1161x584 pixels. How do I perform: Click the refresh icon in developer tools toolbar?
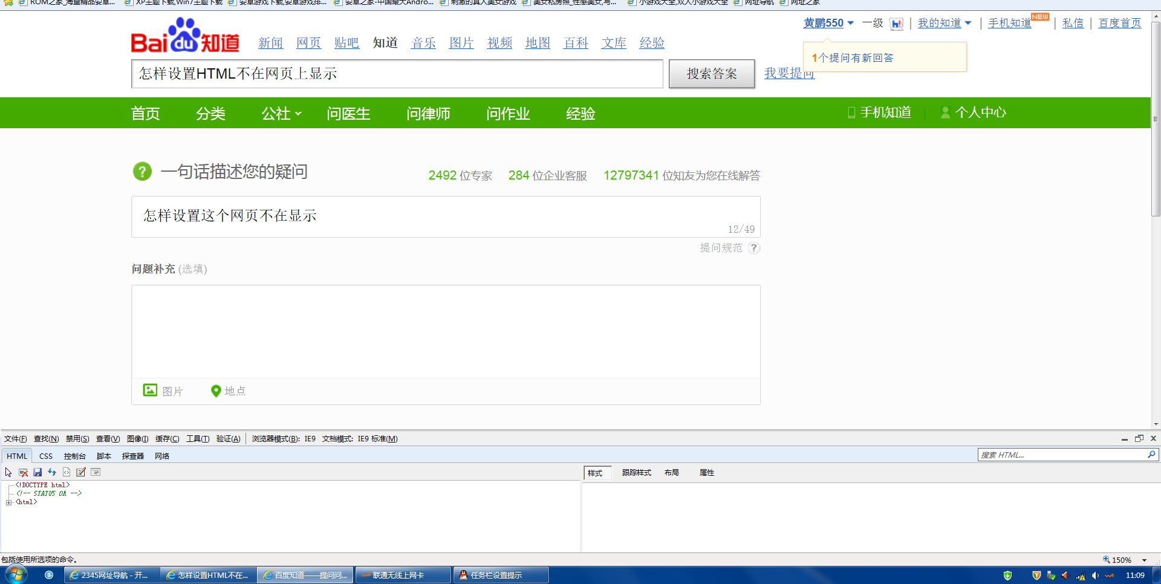(51, 472)
